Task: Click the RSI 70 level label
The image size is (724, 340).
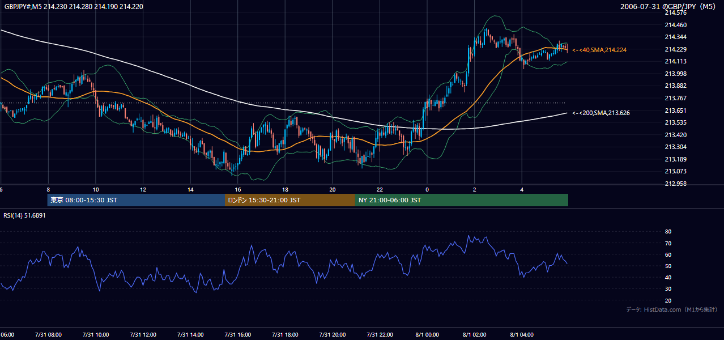Action: coord(668,243)
